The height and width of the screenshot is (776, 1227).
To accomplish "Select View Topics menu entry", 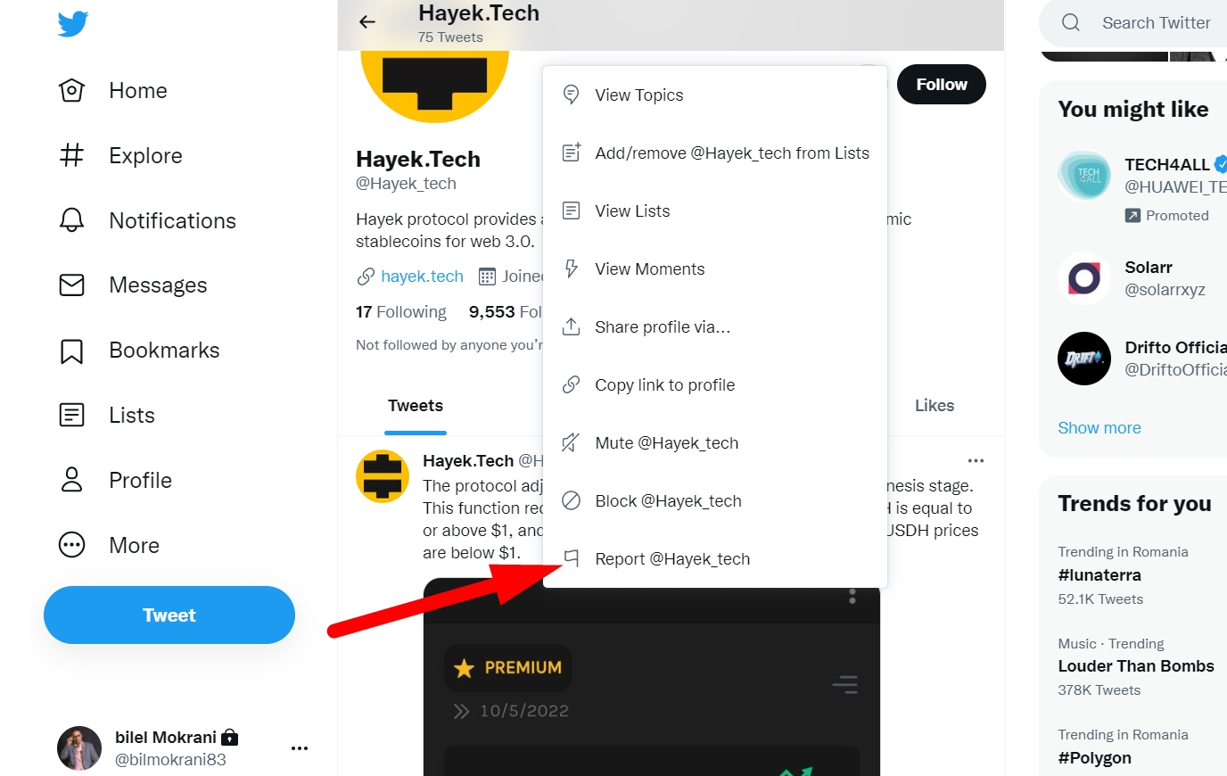I will pos(715,95).
